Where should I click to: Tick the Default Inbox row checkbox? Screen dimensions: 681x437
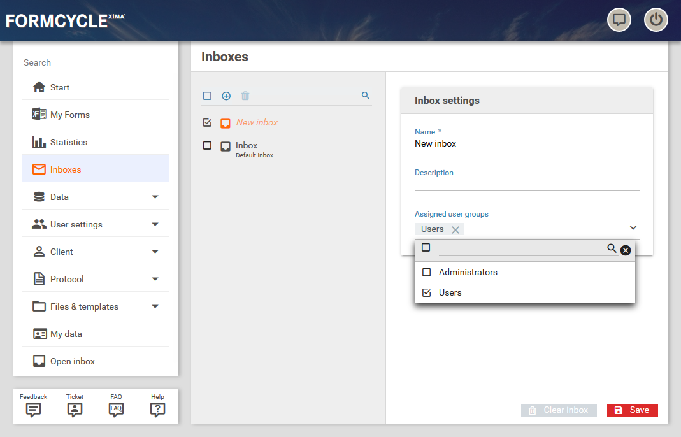click(207, 146)
